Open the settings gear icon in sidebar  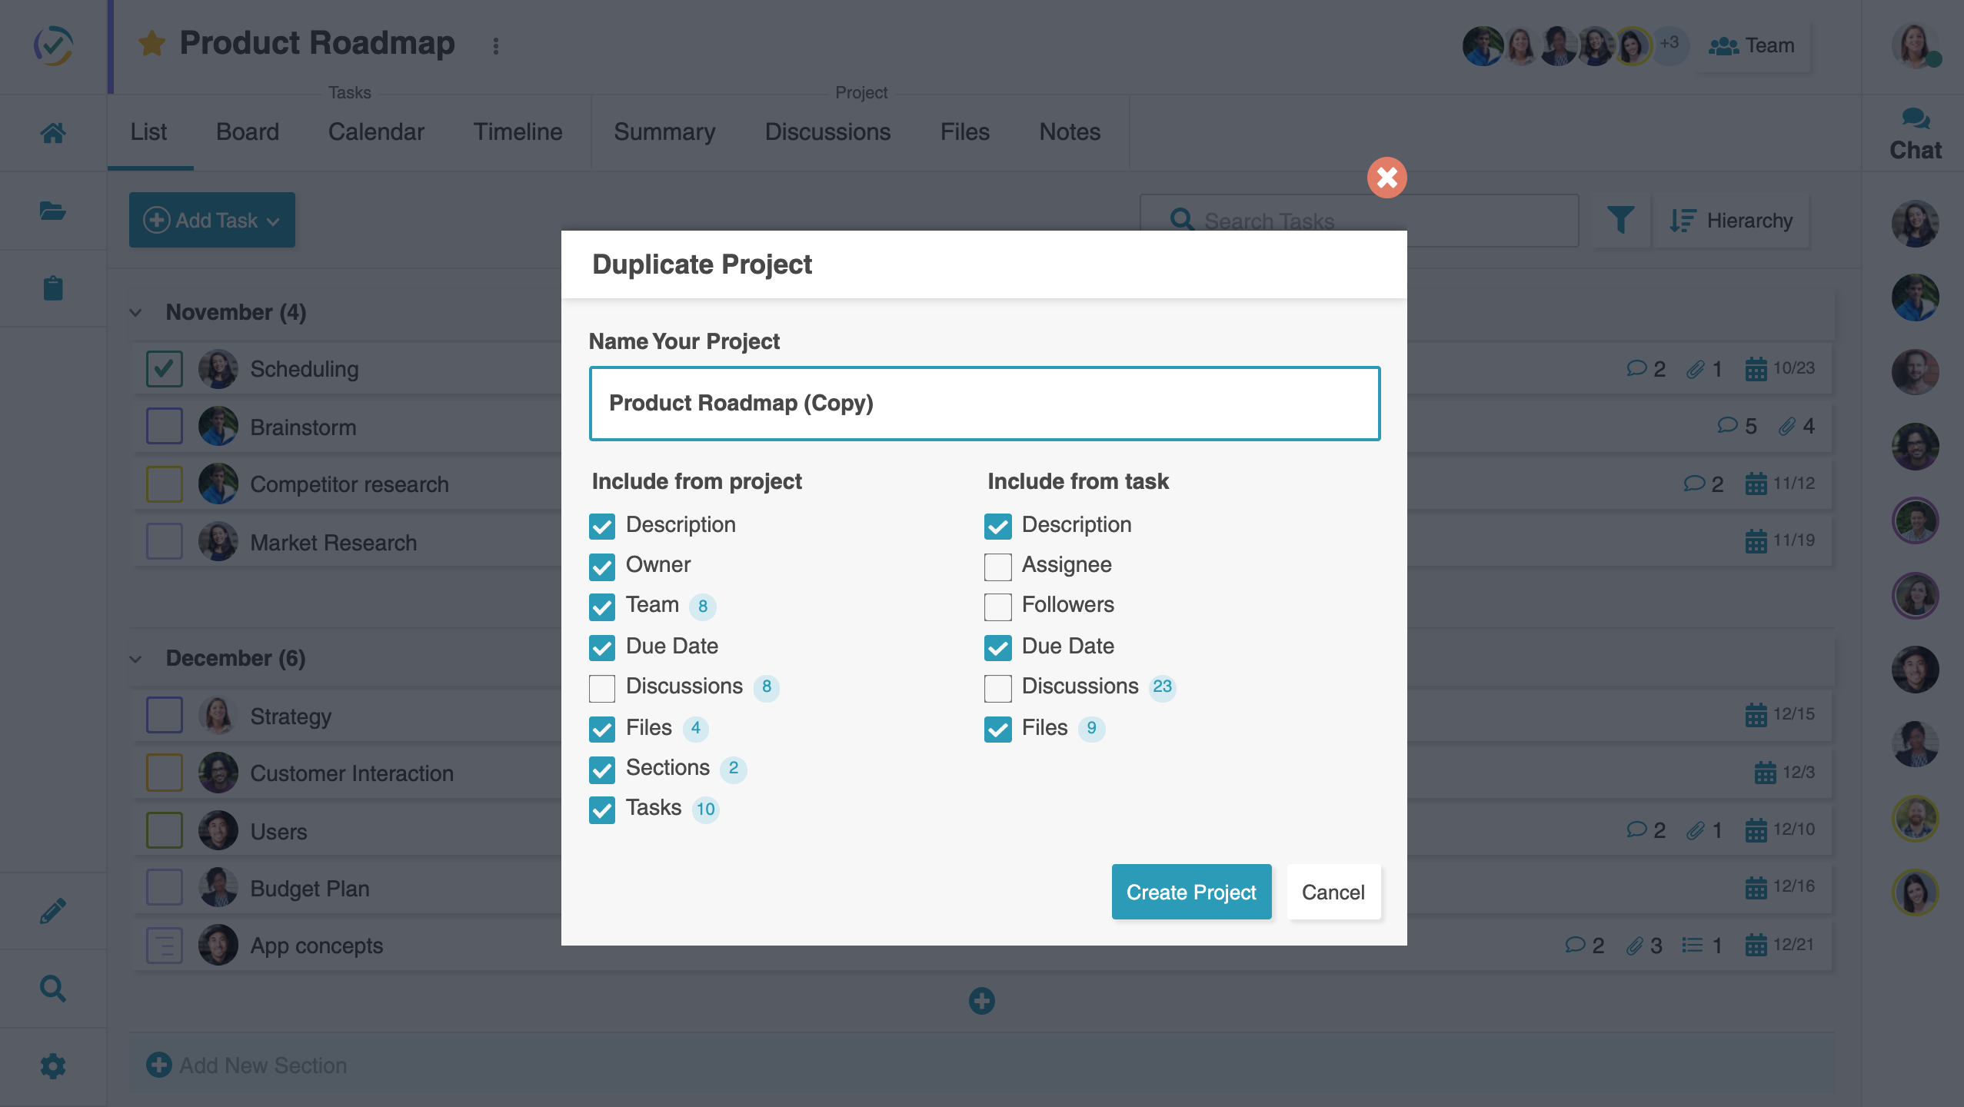click(52, 1066)
